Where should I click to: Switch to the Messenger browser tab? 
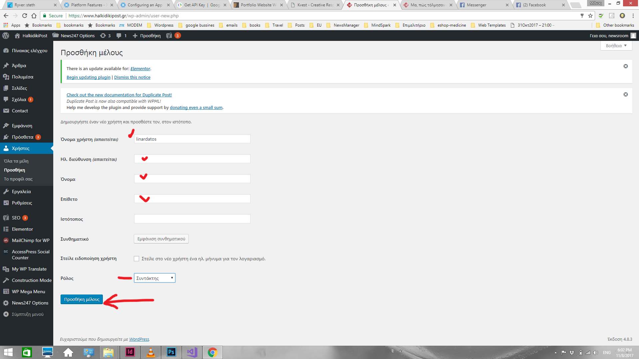pos(476,5)
